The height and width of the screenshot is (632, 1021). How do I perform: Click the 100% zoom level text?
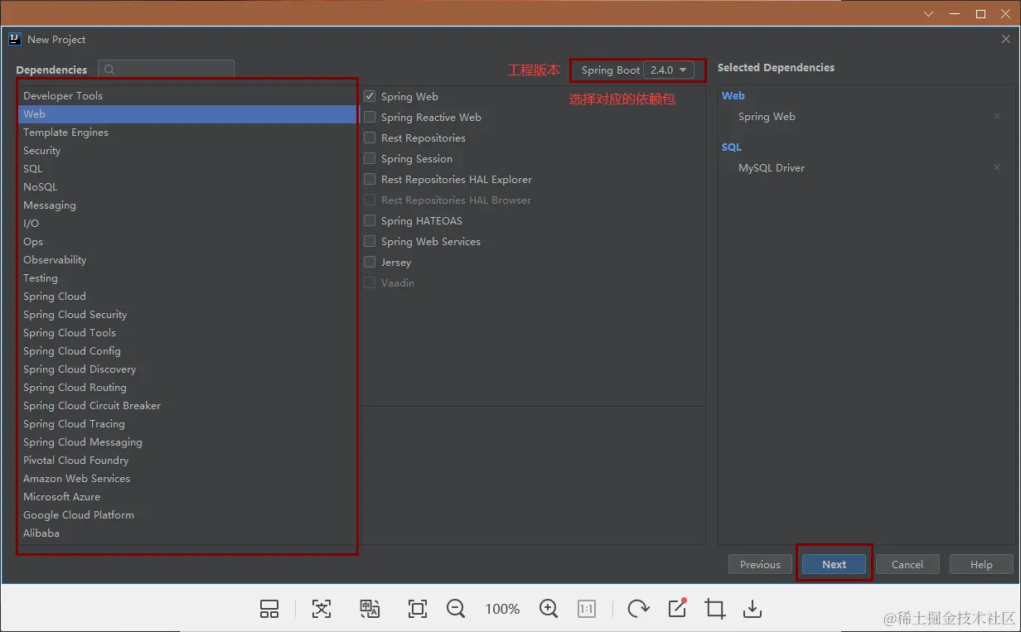click(x=502, y=609)
